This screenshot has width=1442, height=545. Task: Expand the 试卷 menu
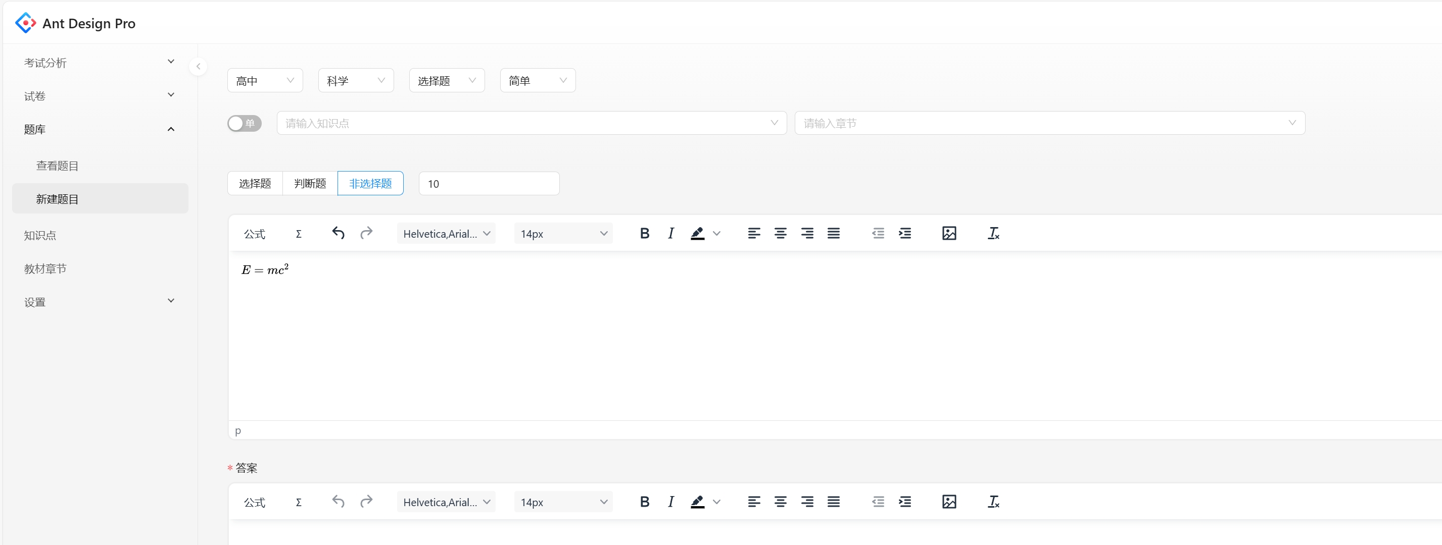click(x=100, y=96)
